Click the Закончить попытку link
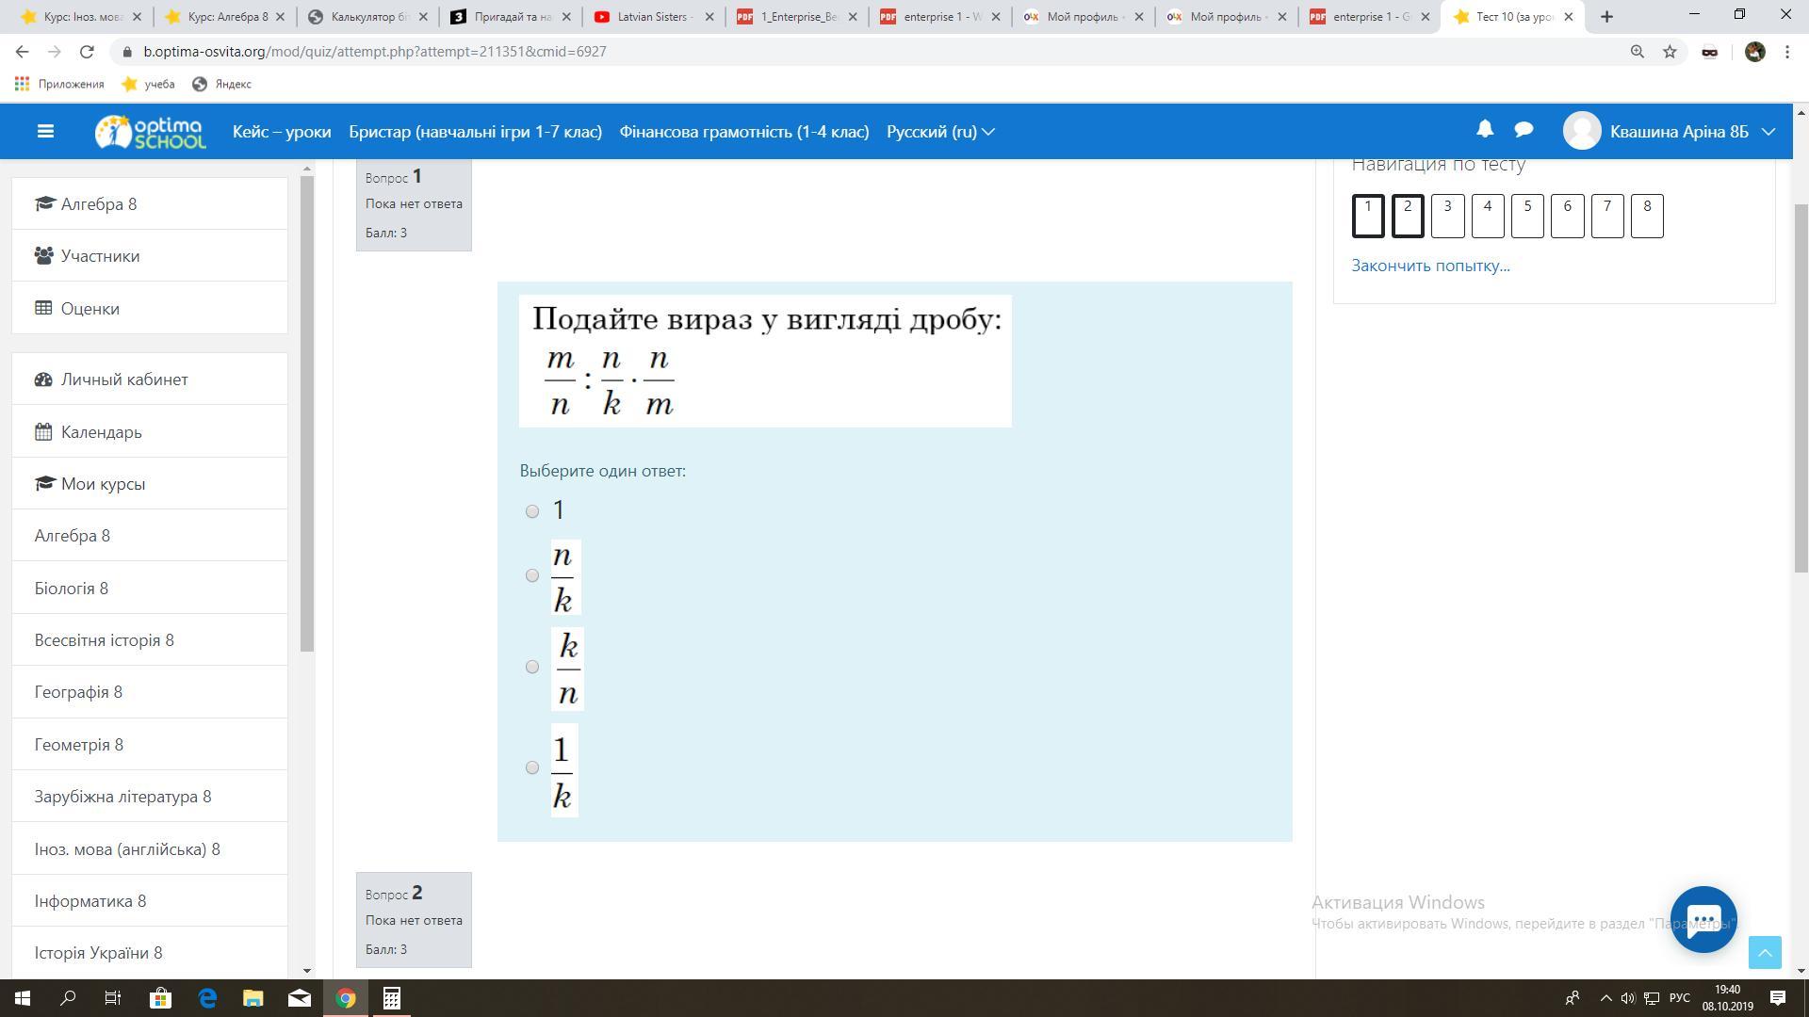The height and width of the screenshot is (1017, 1809). [1430, 266]
